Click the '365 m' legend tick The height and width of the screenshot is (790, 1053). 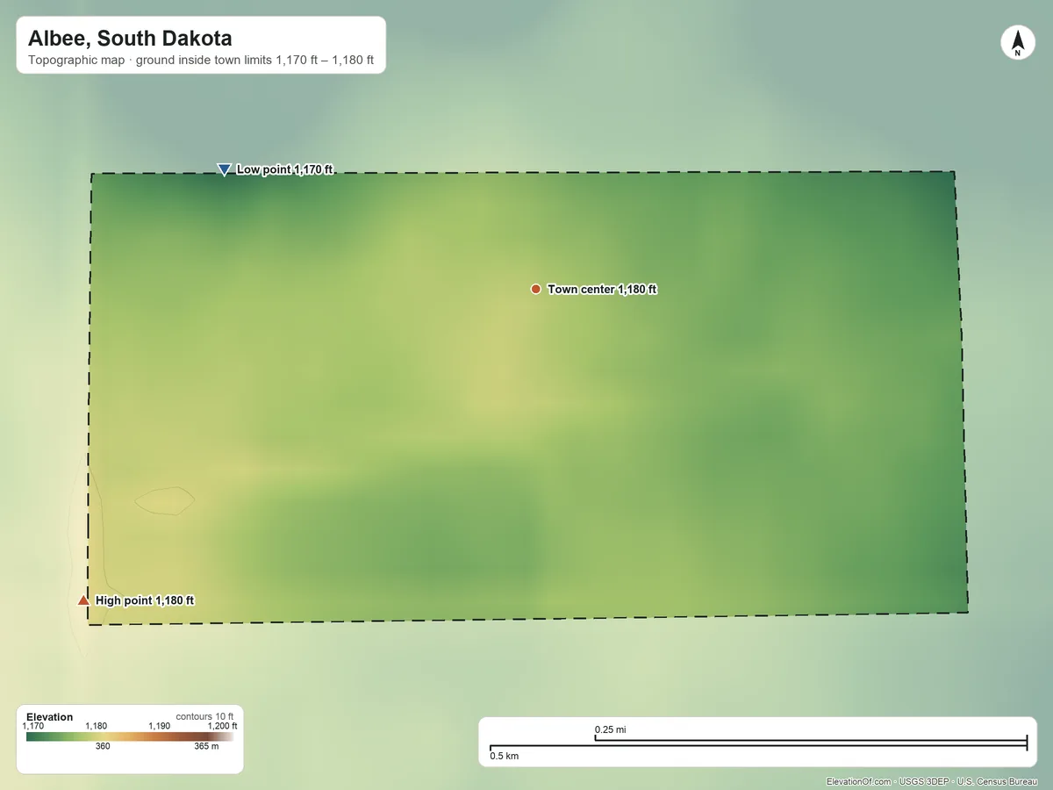click(x=206, y=747)
